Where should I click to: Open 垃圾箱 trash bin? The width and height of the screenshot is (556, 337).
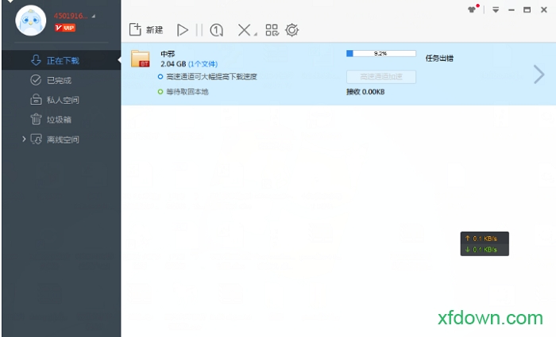[x=61, y=120]
